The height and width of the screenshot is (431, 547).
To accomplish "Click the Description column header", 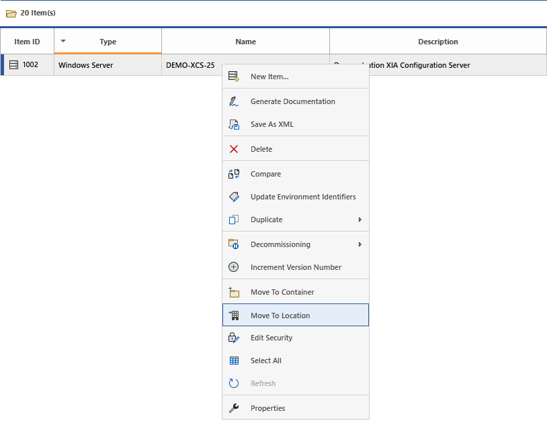I will click(437, 42).
